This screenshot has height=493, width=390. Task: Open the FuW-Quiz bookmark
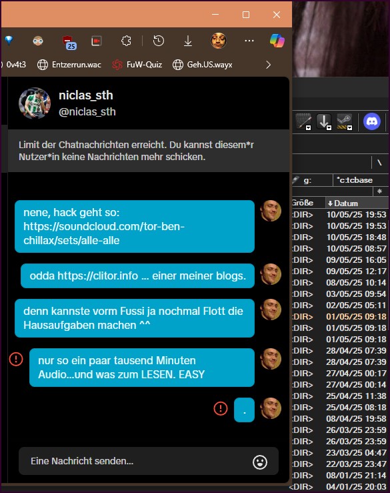137,65
